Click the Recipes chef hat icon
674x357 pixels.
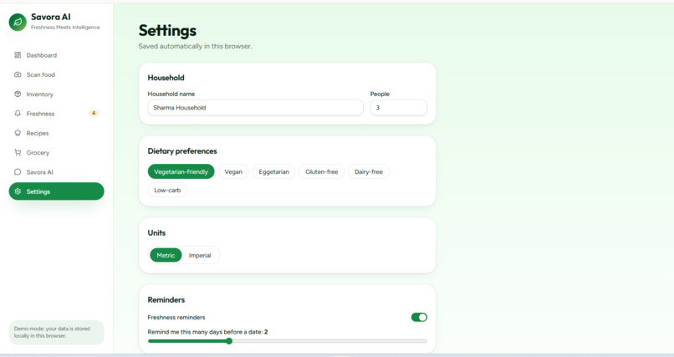(x=18, y=133)
